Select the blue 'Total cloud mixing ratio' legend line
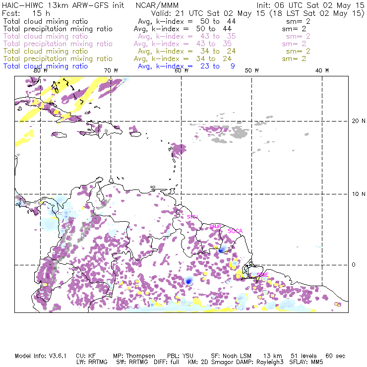Viewport: 367px width, 367px height. tap(46, 66)
